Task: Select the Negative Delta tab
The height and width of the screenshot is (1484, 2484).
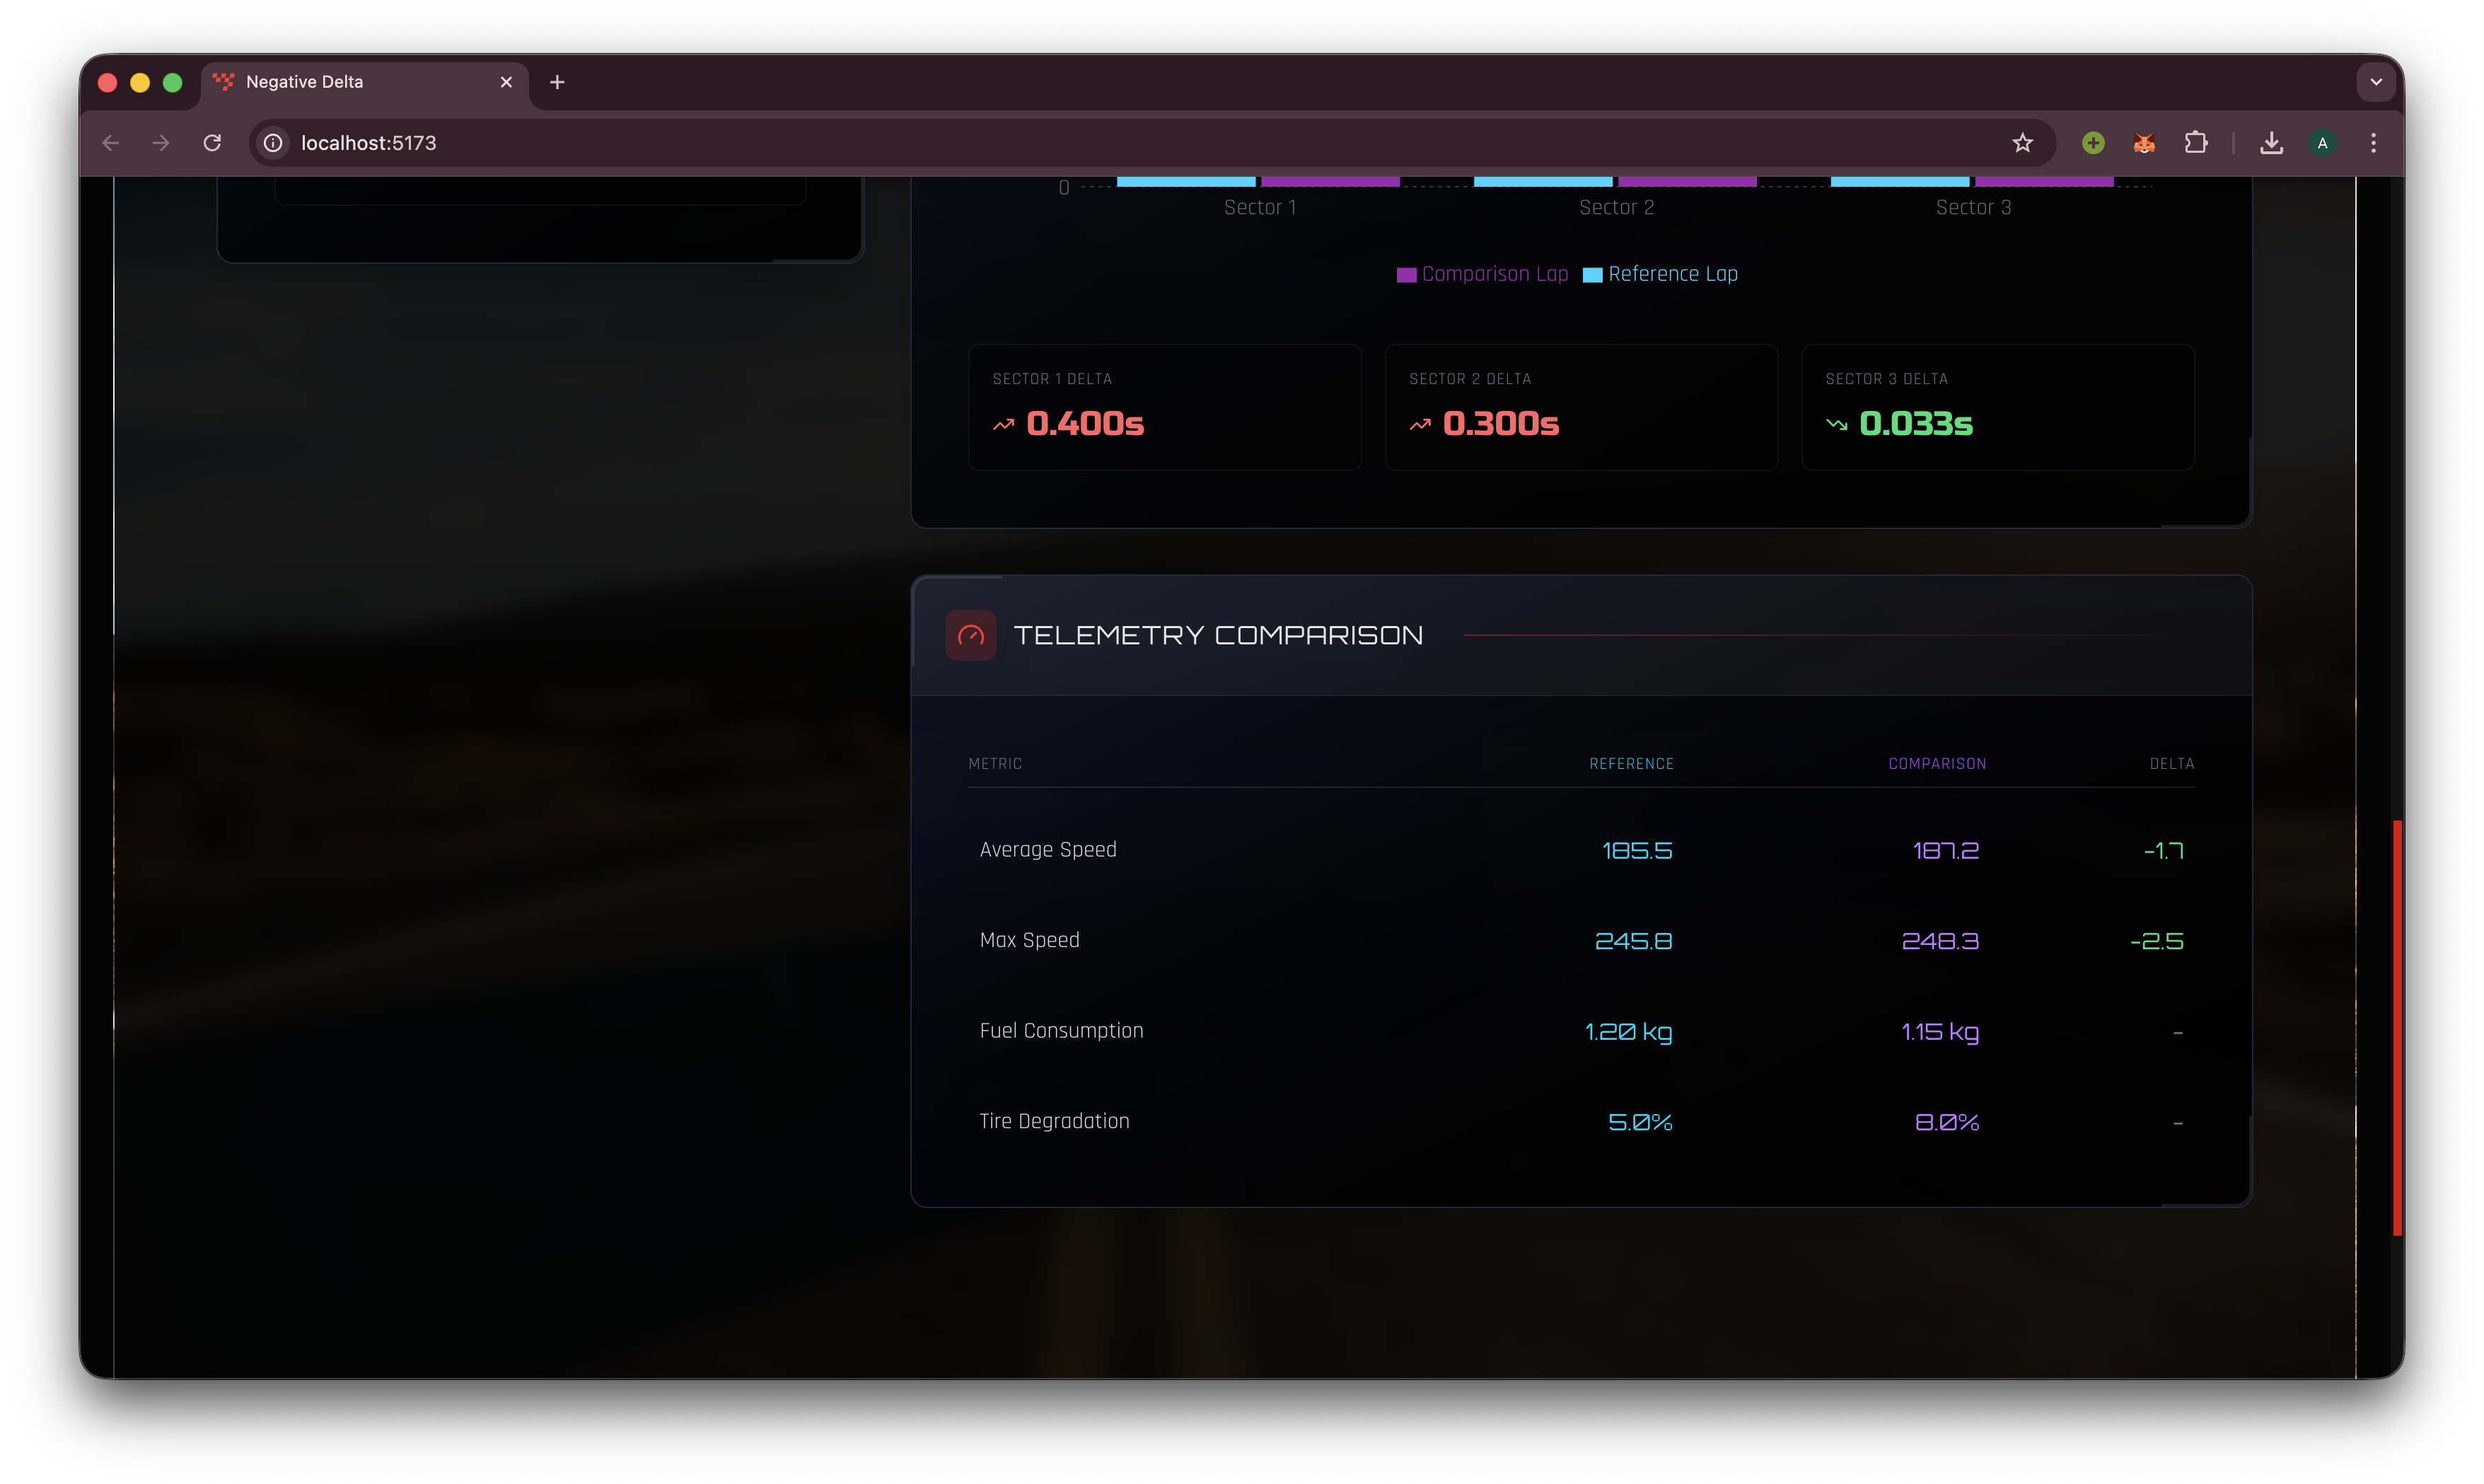Action: point(340,82)
